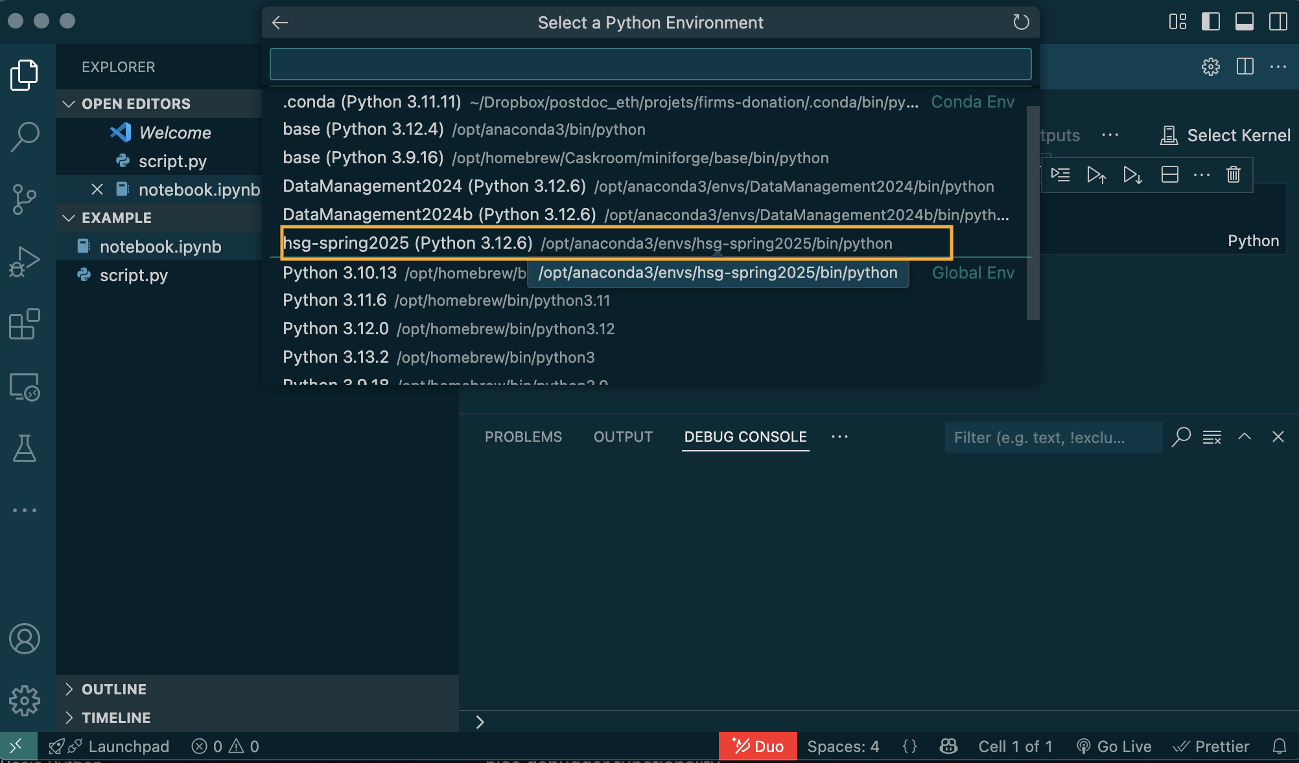Open Remote Explorer view
This screenshot has height=763, width=1299.
tap(25, 387)
